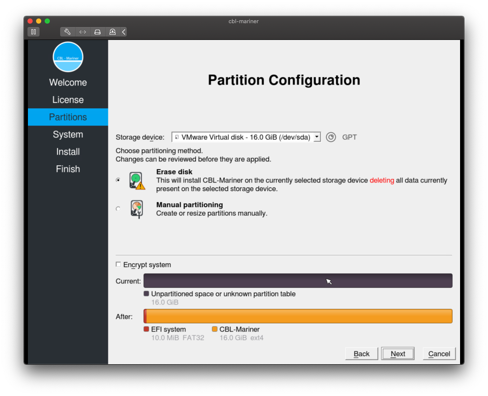
Task: Open the wrench settings icon in toolbar
Action: 67,32
